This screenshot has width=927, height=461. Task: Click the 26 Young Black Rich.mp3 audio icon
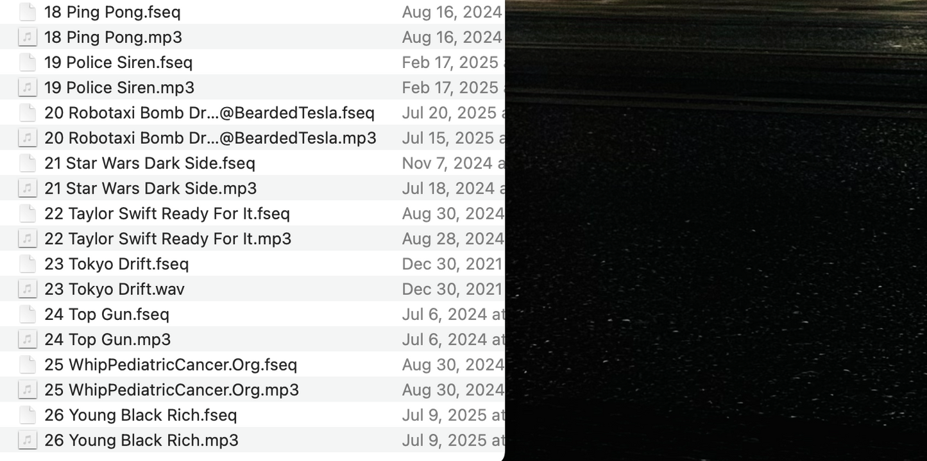(27, 440)
